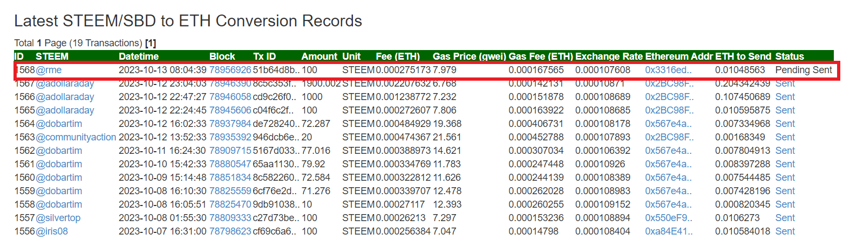The image size is (843, 241).
Task: Click block number 78956926
Action: [230, 70]
